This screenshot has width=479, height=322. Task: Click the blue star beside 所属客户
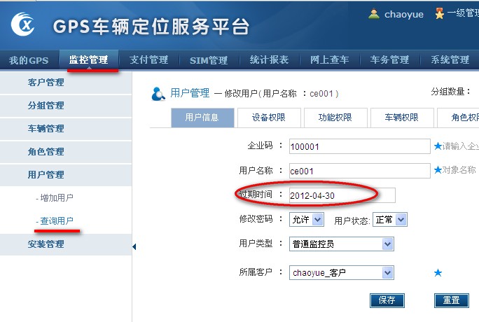pyautogui.click(x=438, y=272)
